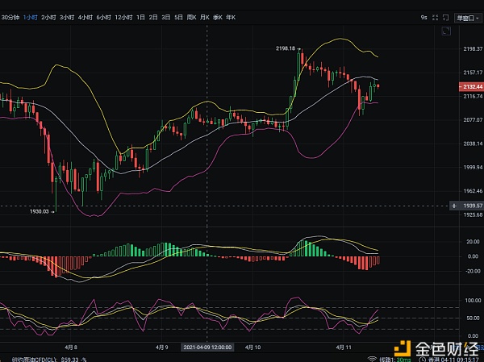Switch to the 30分钟 timeframe

[x=10, y=17]
